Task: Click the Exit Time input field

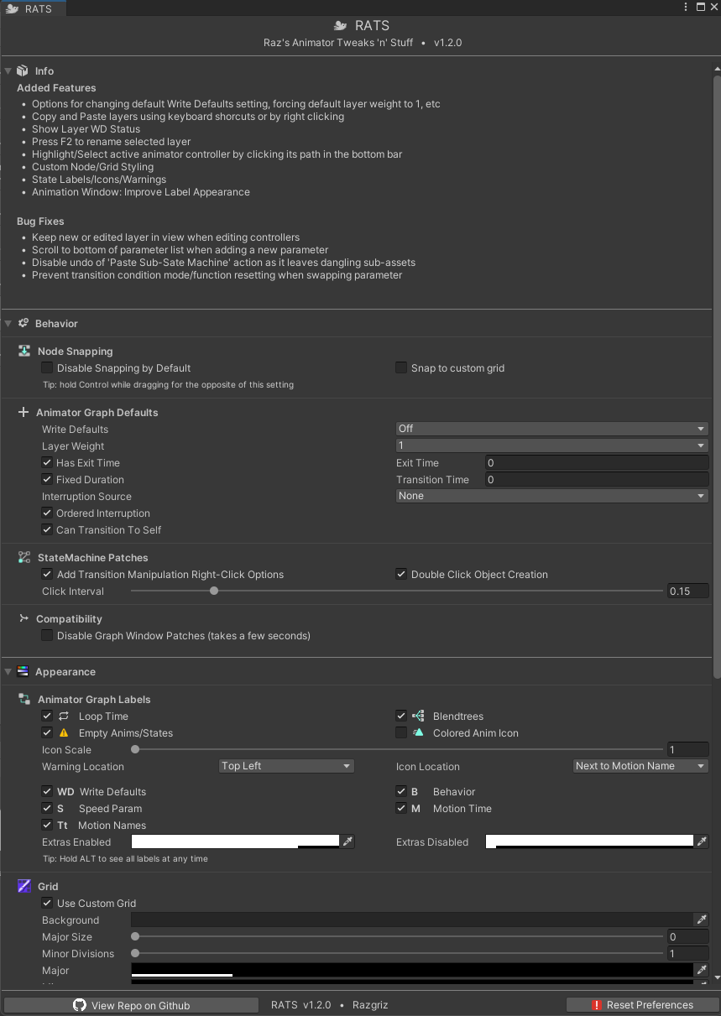Action: click(x=597, y=462)
